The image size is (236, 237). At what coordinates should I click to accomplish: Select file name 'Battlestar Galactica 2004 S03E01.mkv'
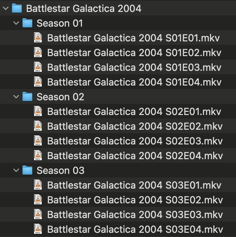click(134, 185)
